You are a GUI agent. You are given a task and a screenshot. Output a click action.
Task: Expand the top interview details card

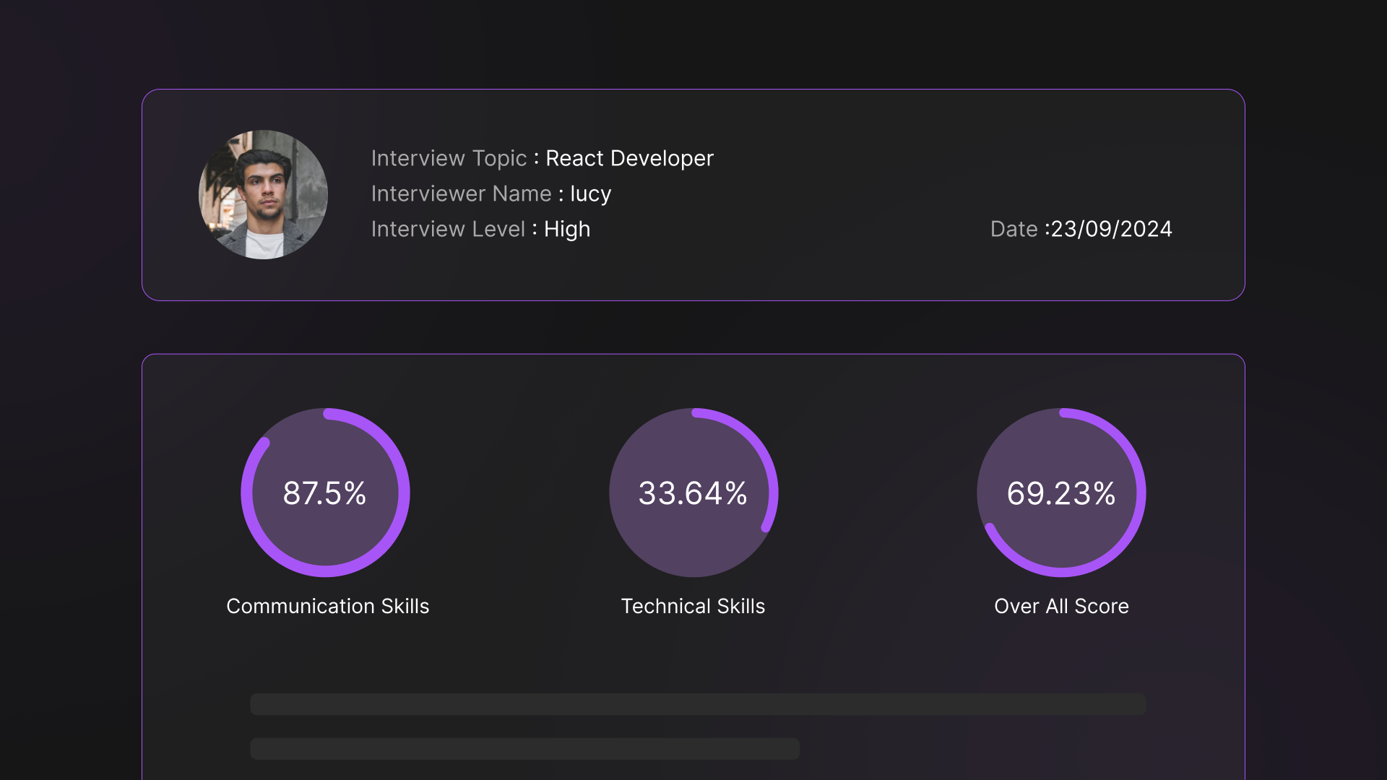click(692, 194)
